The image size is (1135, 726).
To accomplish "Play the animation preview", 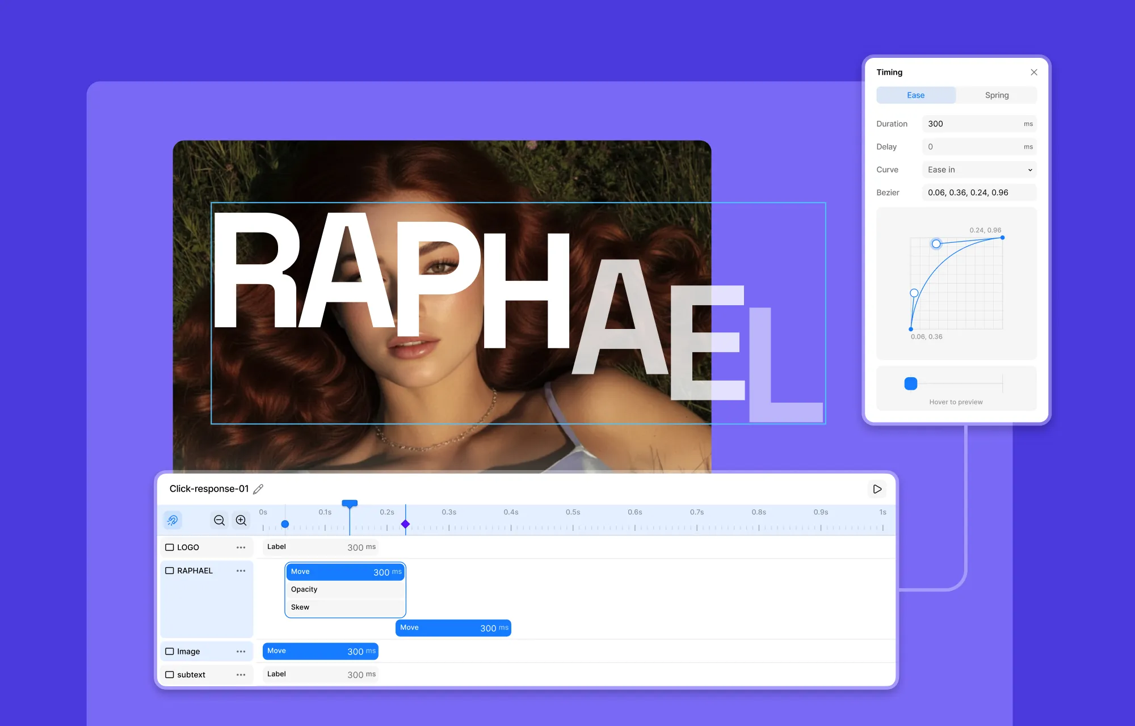I will pos(877,489).
